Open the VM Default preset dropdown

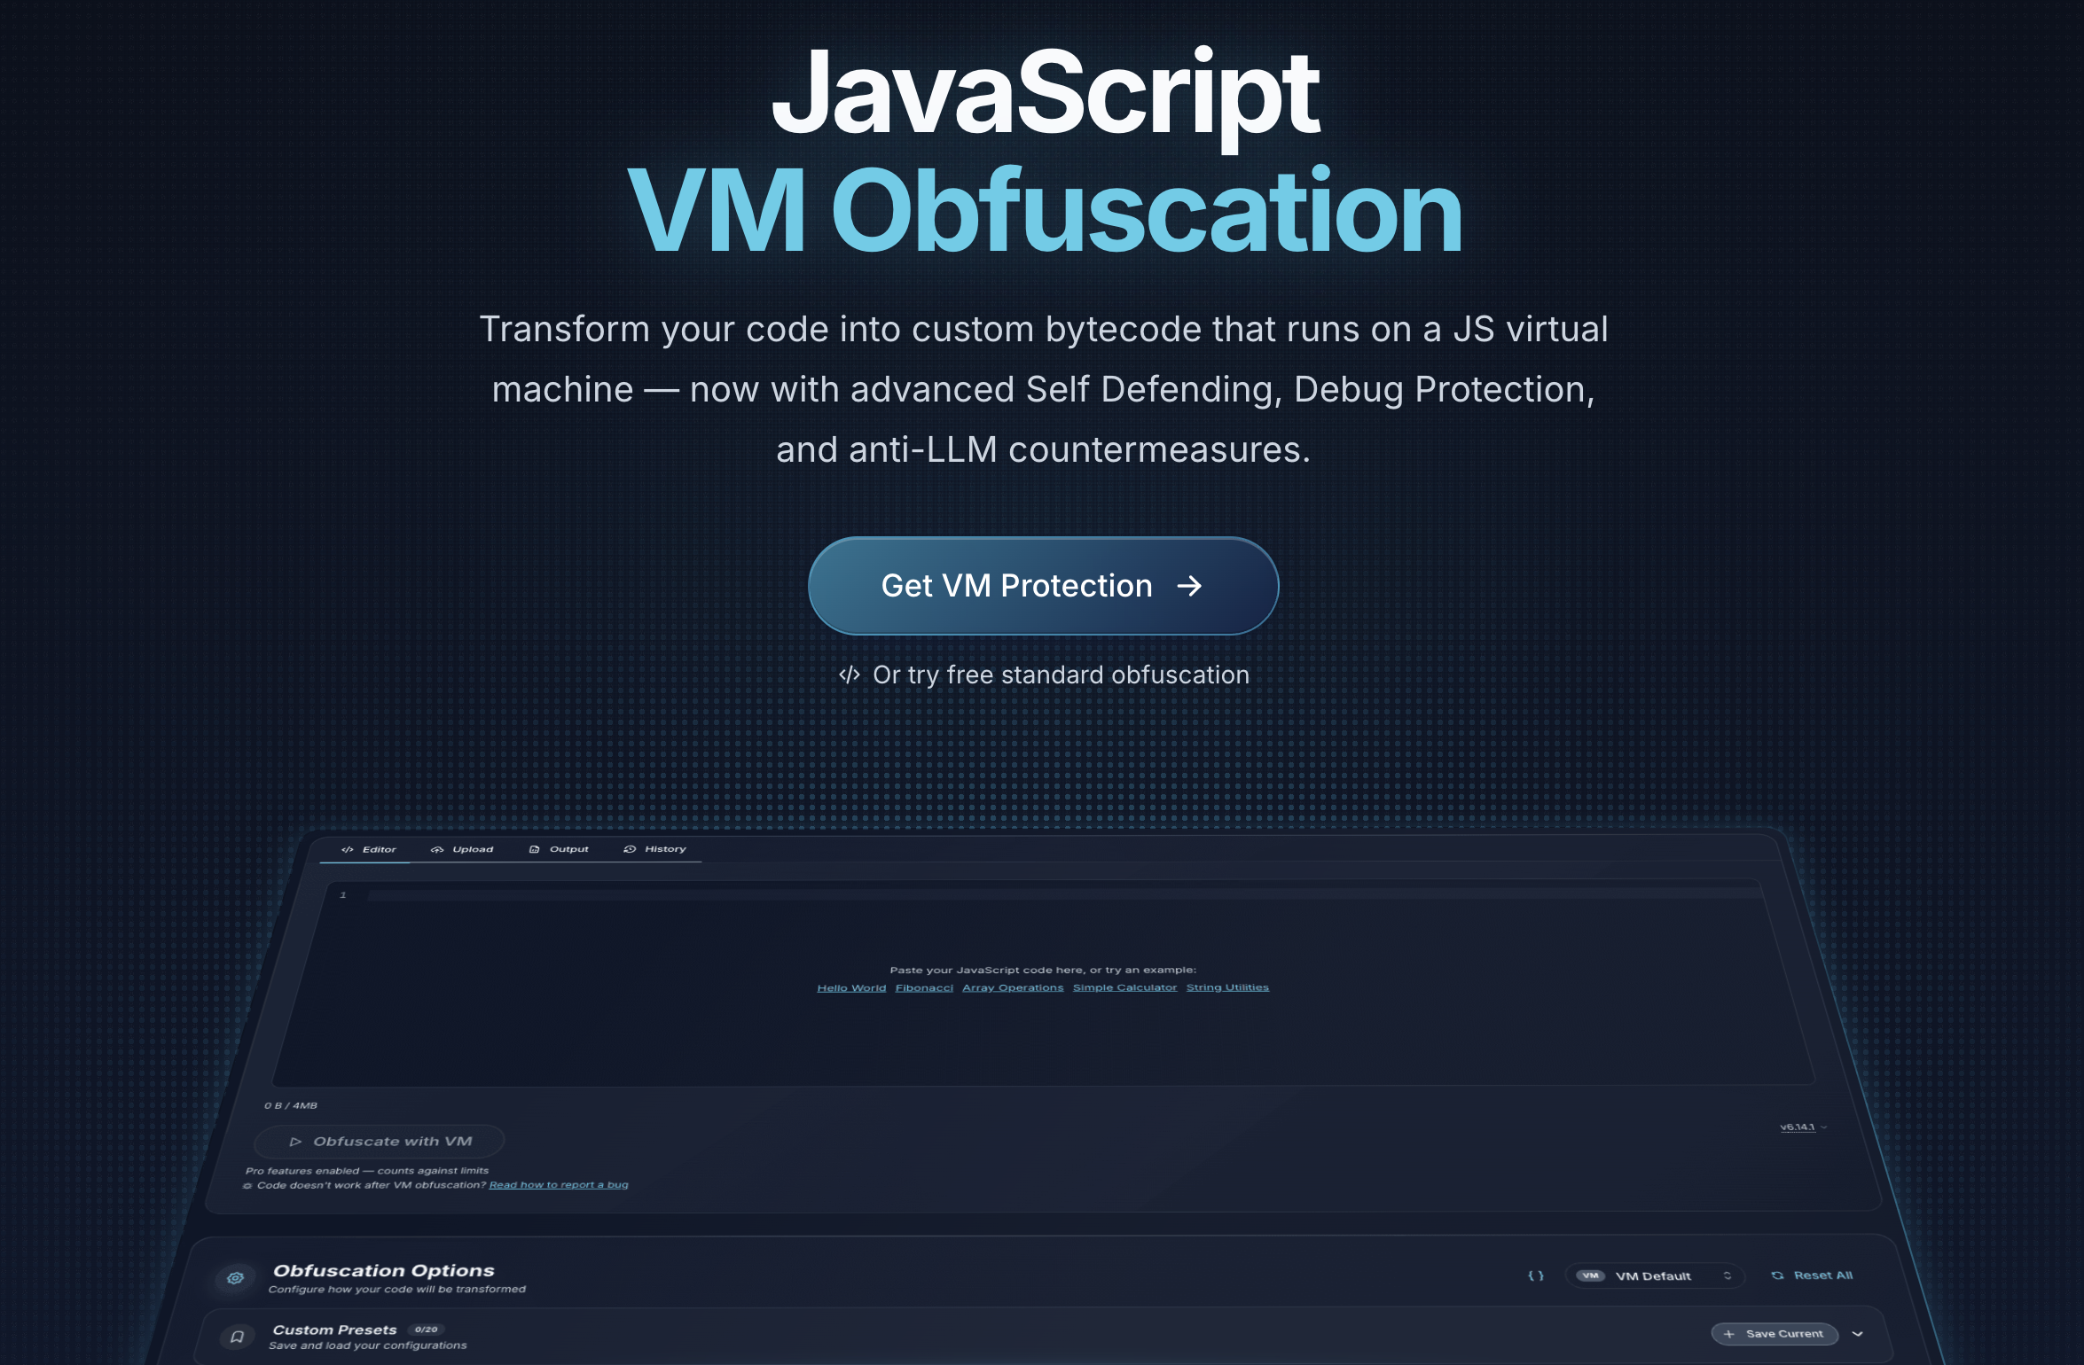pyautogui.click(x=1654, y=1275)
